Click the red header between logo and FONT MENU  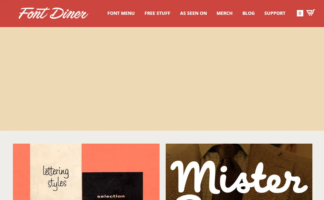[98, 13]
